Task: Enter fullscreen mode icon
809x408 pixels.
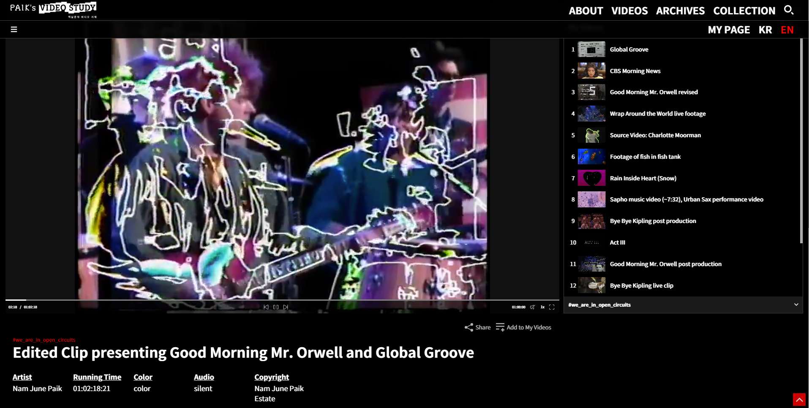Action: 552,307
